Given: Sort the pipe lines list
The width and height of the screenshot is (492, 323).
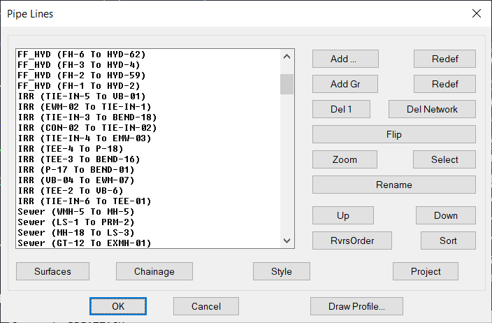Looking at the screenshot, I should [x=448, y=241].
